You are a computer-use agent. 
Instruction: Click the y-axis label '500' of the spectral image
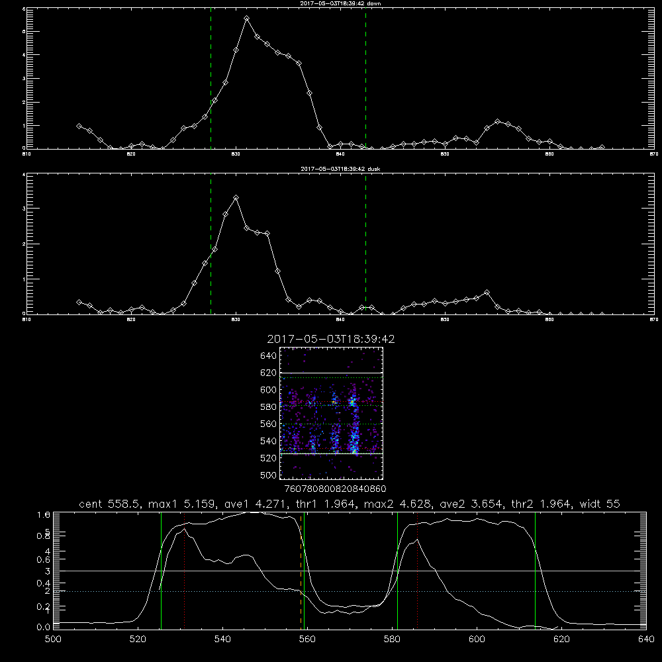(x=269, y=475)
